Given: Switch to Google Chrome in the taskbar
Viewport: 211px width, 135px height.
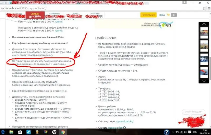Looking at the screenshot, I should tap(63, 132).
